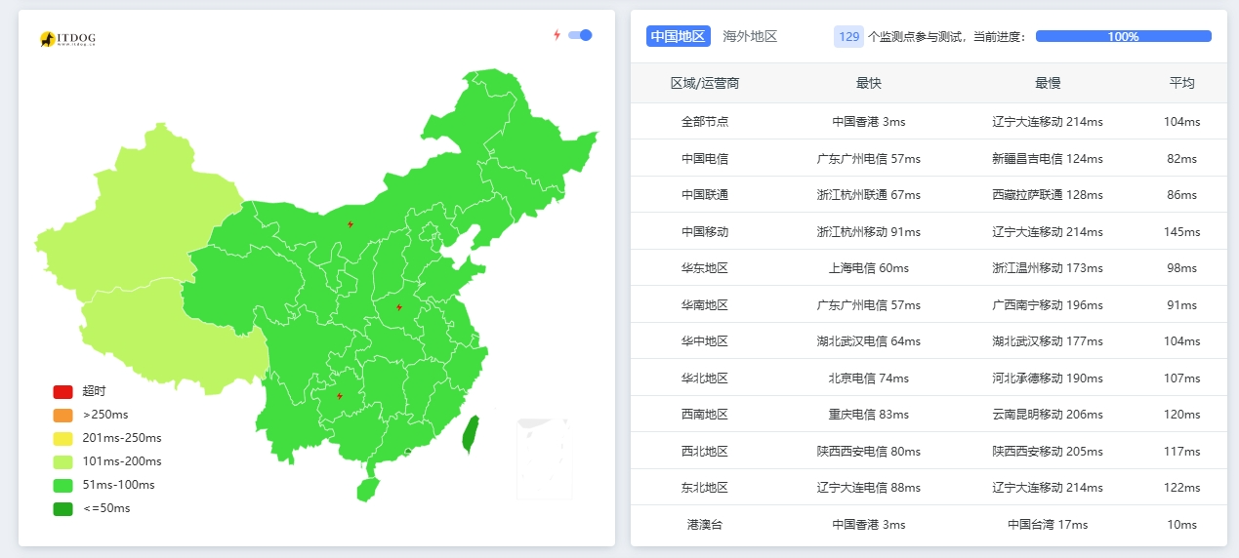Select Hainan island on the map
Image resolution: width=1239 pixels, height=558 pixels.
(366, 488)
